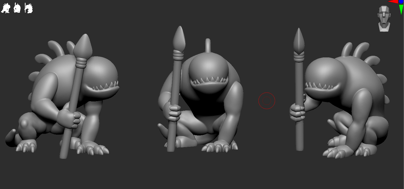
Task: Click the blue Z-axis indicator on the gizmo
Action: click(401, 2)
